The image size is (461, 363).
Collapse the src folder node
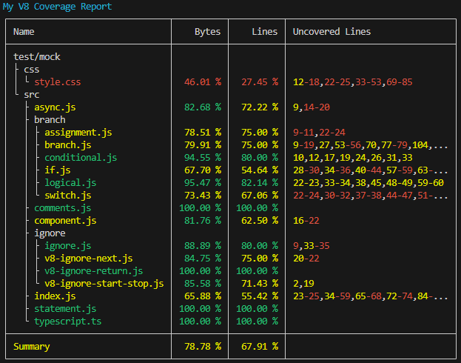click(32, 95)
